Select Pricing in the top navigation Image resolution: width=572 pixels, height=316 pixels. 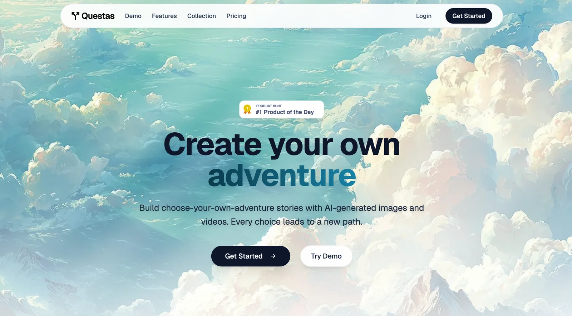point(236,16)
